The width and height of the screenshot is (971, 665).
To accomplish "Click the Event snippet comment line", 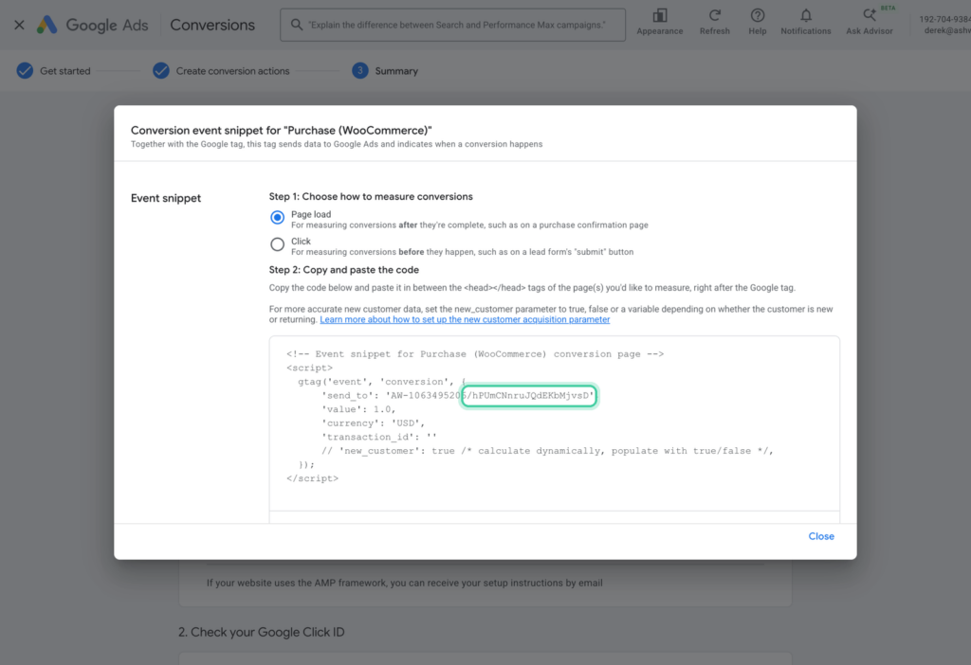I will coord(475,354).
